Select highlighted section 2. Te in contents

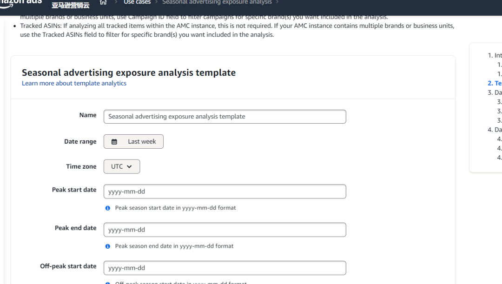(495, 83)
